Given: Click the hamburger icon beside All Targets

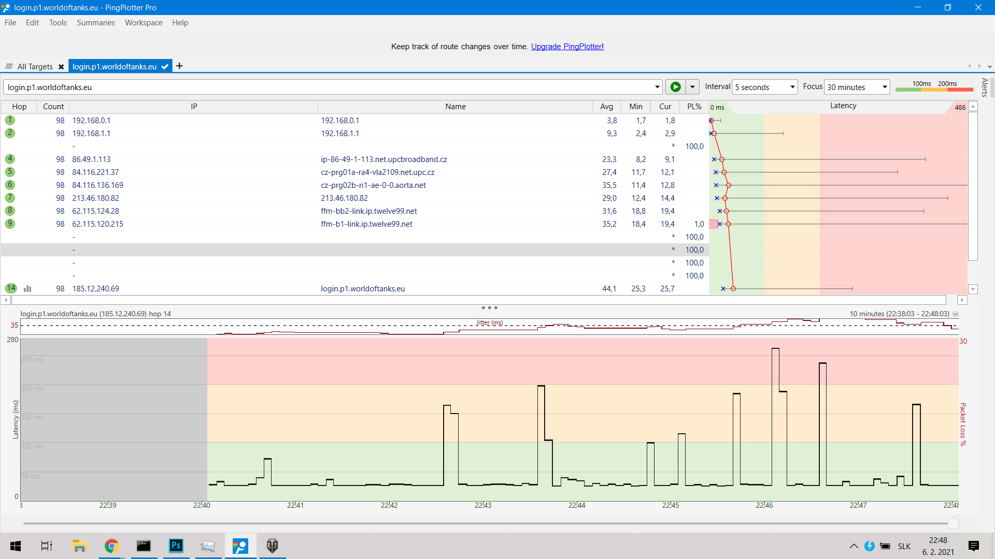Looking at the screenshot, I should click(9, 66).
